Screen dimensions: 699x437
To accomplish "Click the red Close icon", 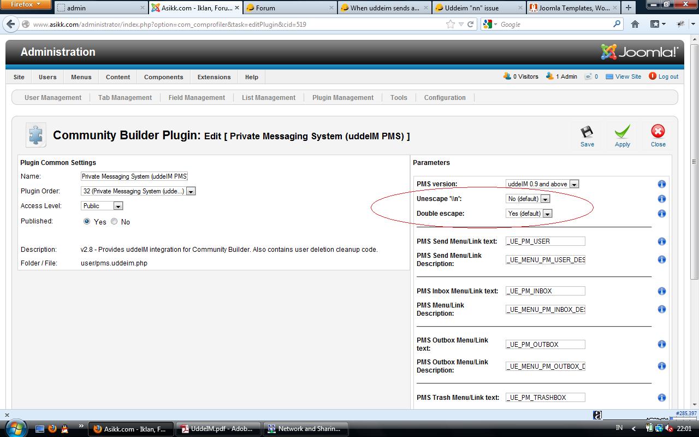I will coord(658,131).
